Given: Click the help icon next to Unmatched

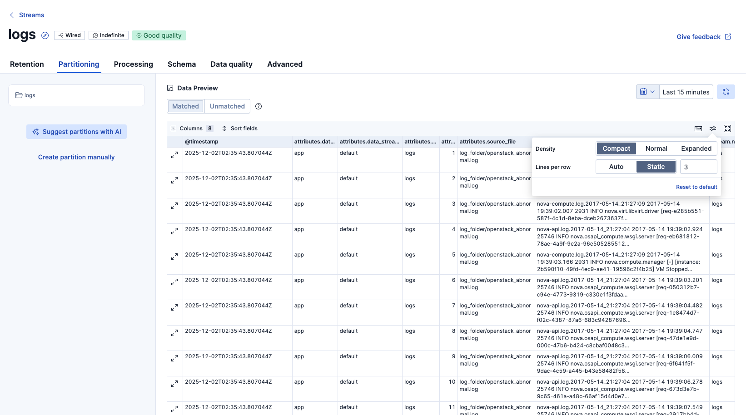Looking at the screenshot, I should point(259,106).
